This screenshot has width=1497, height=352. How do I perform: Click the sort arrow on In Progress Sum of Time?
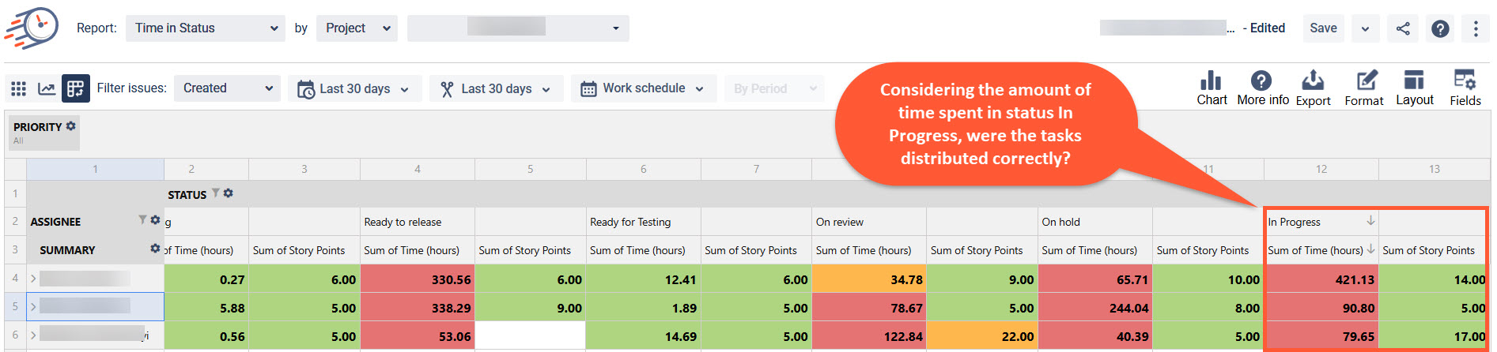1370,249
